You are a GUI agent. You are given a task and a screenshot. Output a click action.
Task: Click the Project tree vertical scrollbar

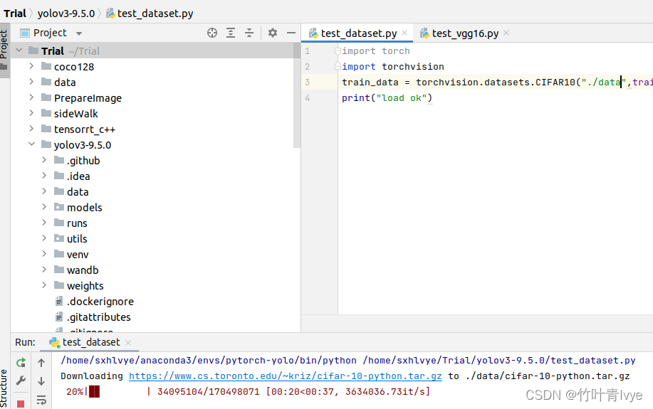pos(297,95)
